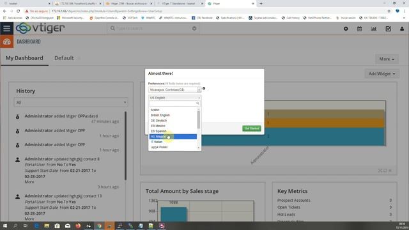Select HU Magyar language option
The width and height of the screenshot is (409, 230).
173,136
